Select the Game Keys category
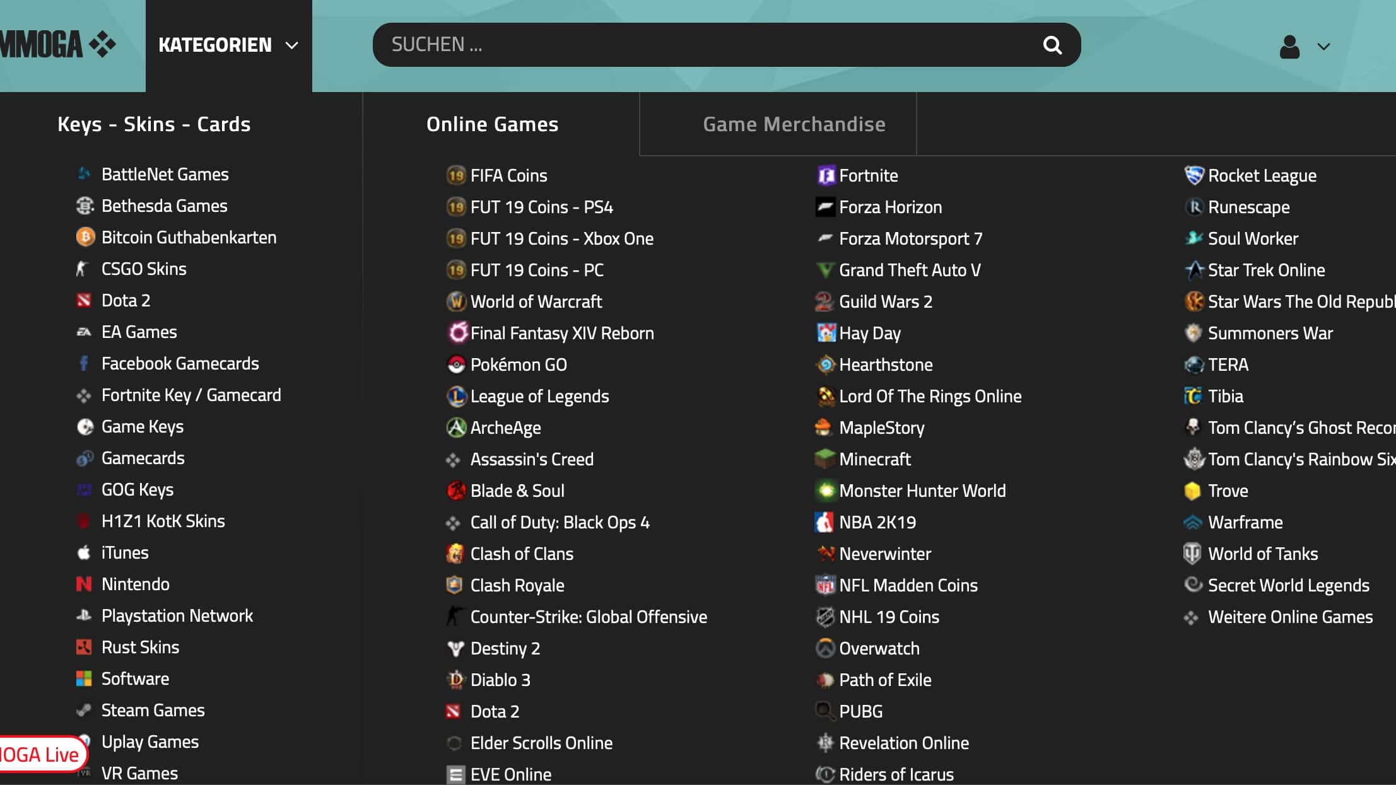This screenshot has height=785, width=1396. click(x=143, y=426)
